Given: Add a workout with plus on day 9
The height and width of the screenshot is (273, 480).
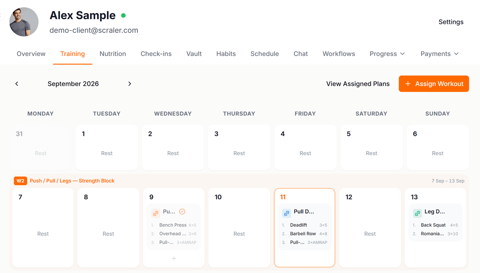Looking at the screenshot, I should [174, 258].
